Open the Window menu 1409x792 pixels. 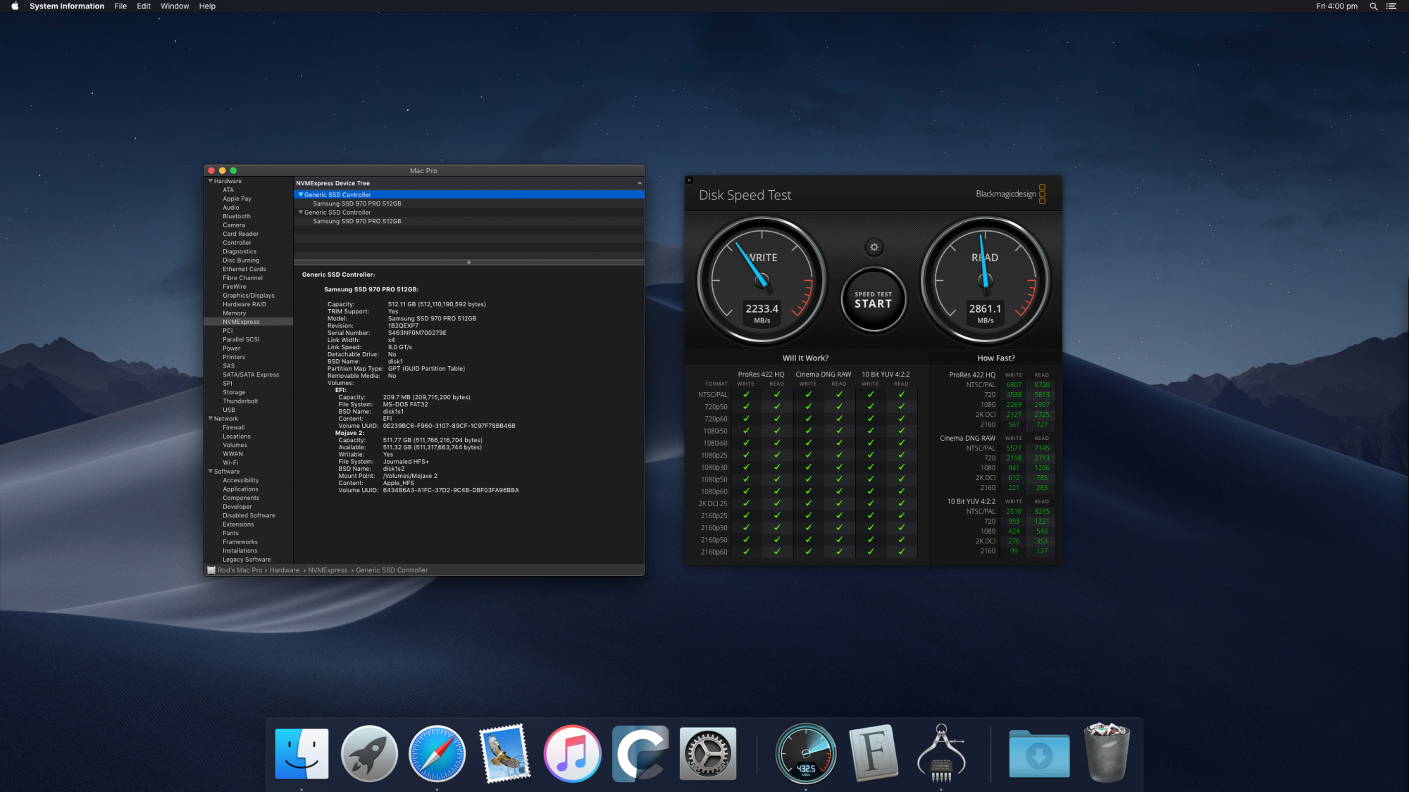(175, 6)
